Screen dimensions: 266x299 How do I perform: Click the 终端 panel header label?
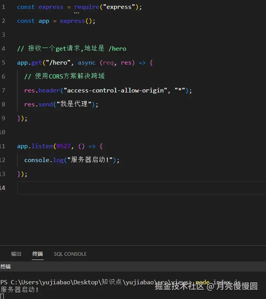pos(5,267)
